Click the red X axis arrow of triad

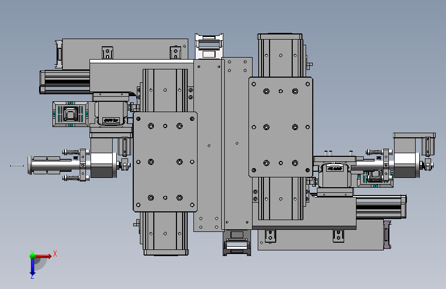click(44, 256)
